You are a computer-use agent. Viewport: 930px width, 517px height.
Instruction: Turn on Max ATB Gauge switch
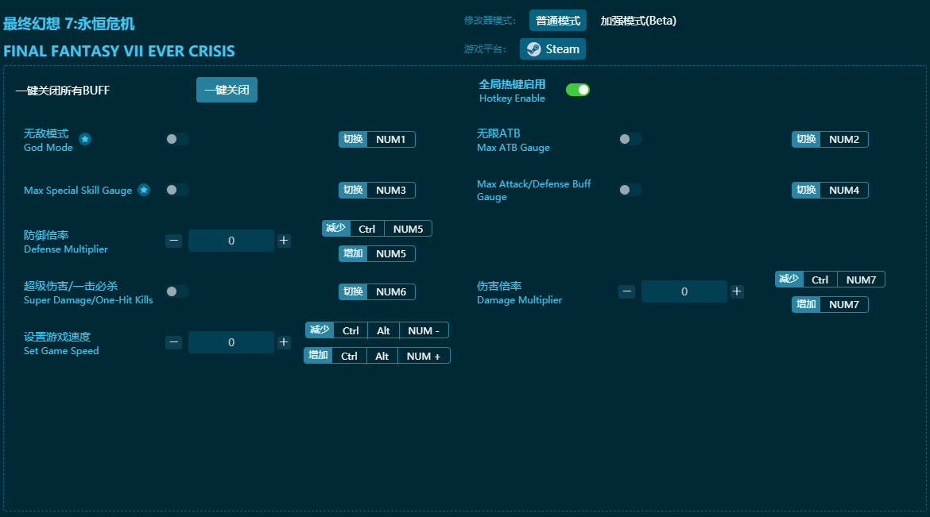coord(630,139)
